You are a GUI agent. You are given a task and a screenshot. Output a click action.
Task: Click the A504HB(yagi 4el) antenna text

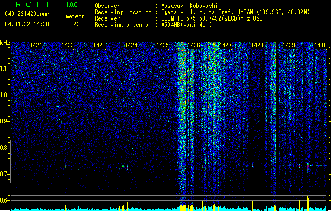coord(186,25)
